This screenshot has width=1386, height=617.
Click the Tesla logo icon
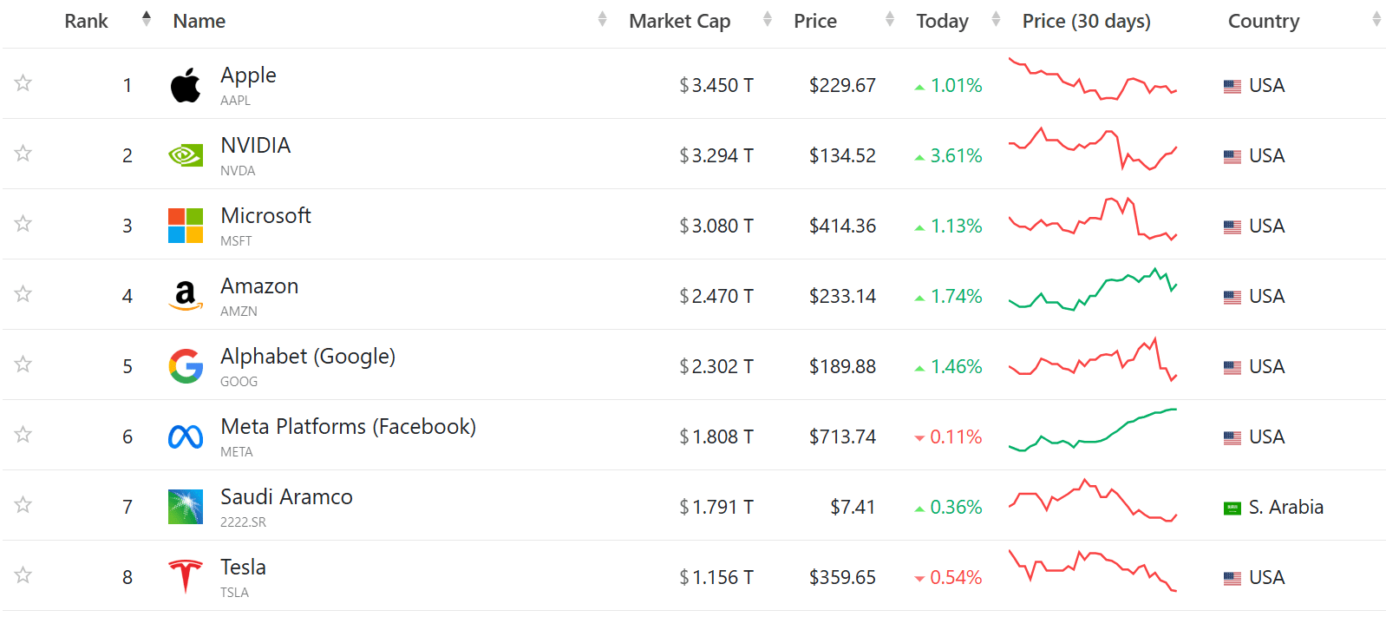(x=184, y=575)
